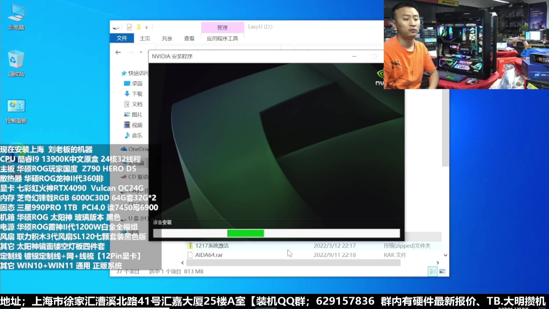Select 视频 in the navigation pane
The height and width of the screenshot is (309, 549).
(133, 125)
